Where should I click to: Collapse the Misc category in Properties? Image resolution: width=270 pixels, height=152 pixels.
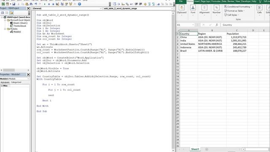[2, 86]
